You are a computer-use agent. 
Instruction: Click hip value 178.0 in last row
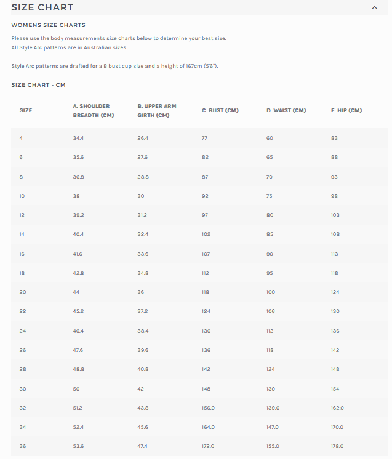[x=337, y=446]
